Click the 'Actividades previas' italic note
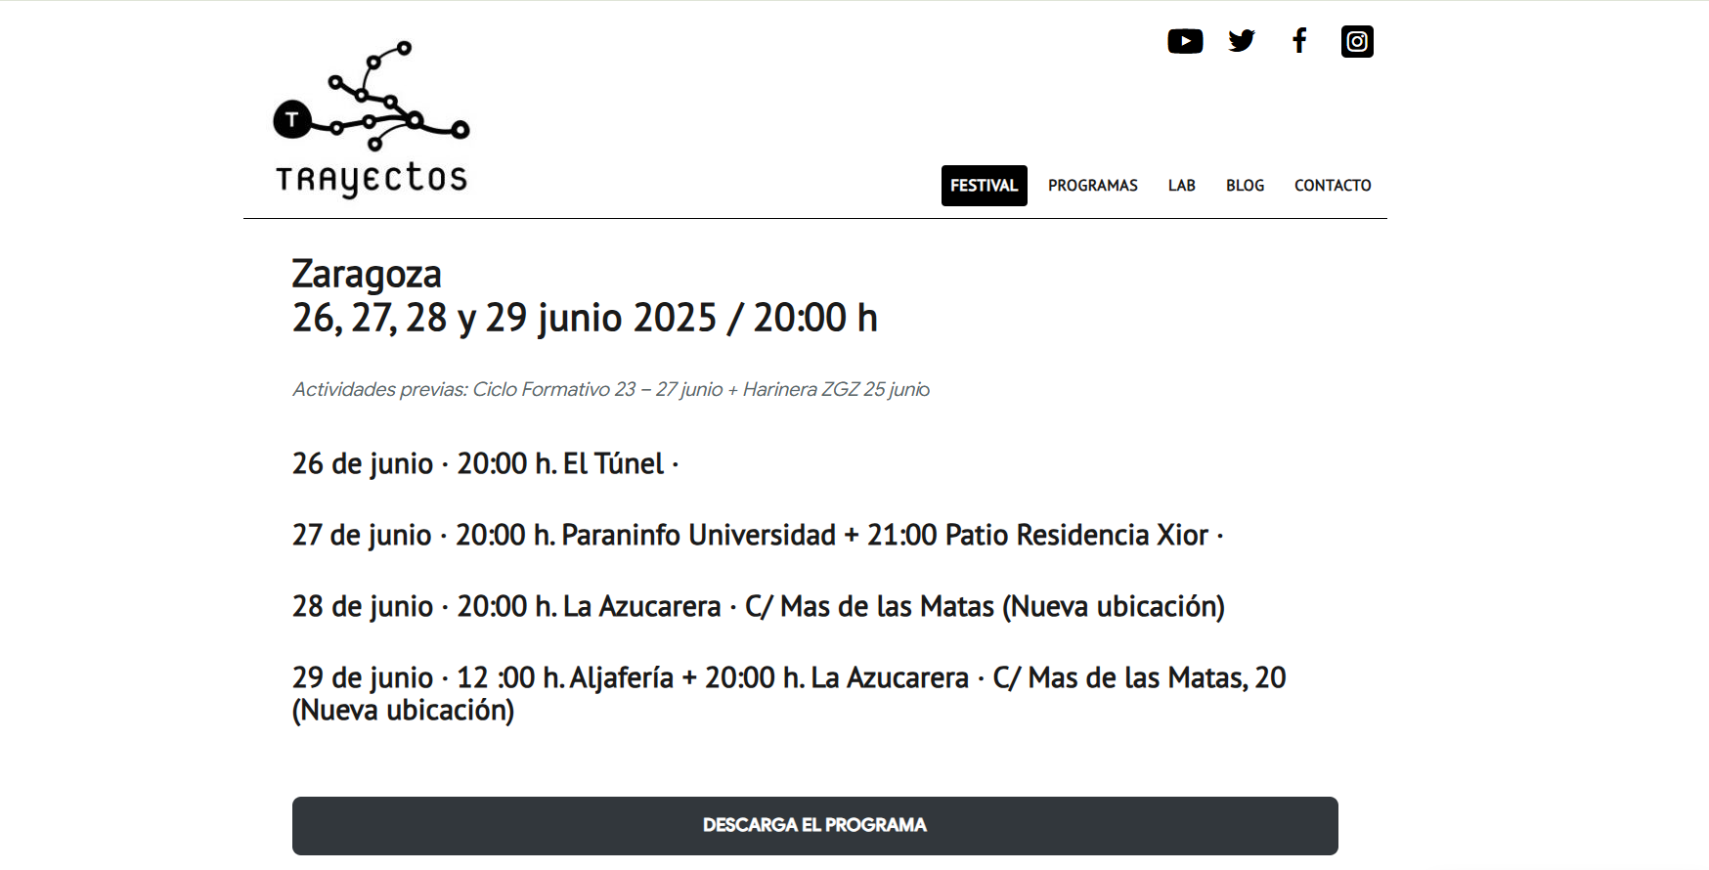Screen dimensions: 1709x870 pyautogui.click(x=611, y=389)
